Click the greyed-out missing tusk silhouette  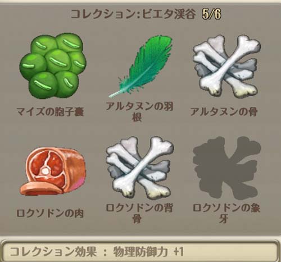coord(226,168)
